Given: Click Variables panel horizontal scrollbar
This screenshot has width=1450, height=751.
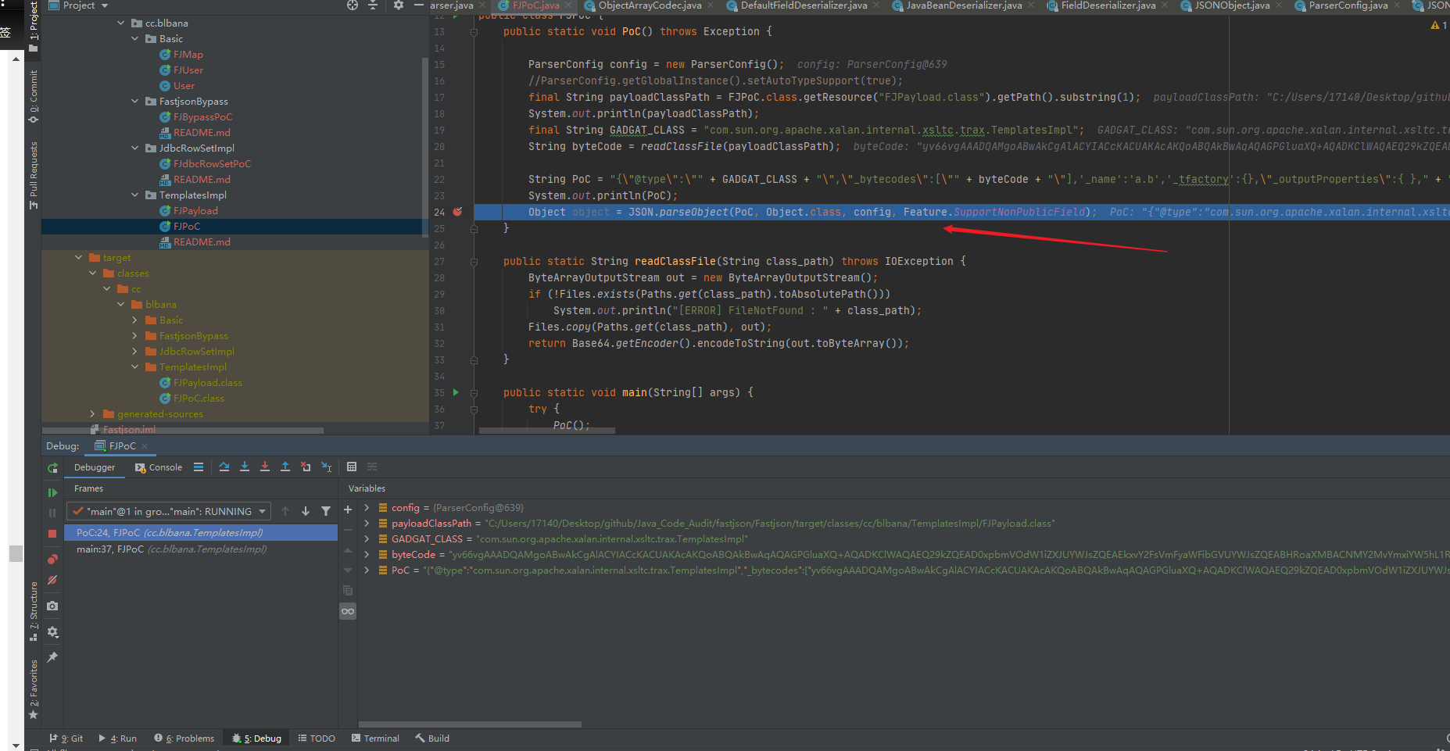Looking at the screenshot, I should (470, 724).
